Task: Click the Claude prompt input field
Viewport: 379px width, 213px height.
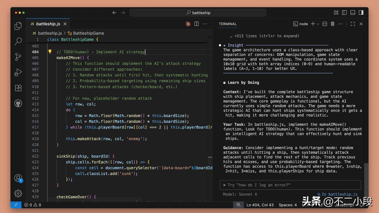Action: pos(290,185)
